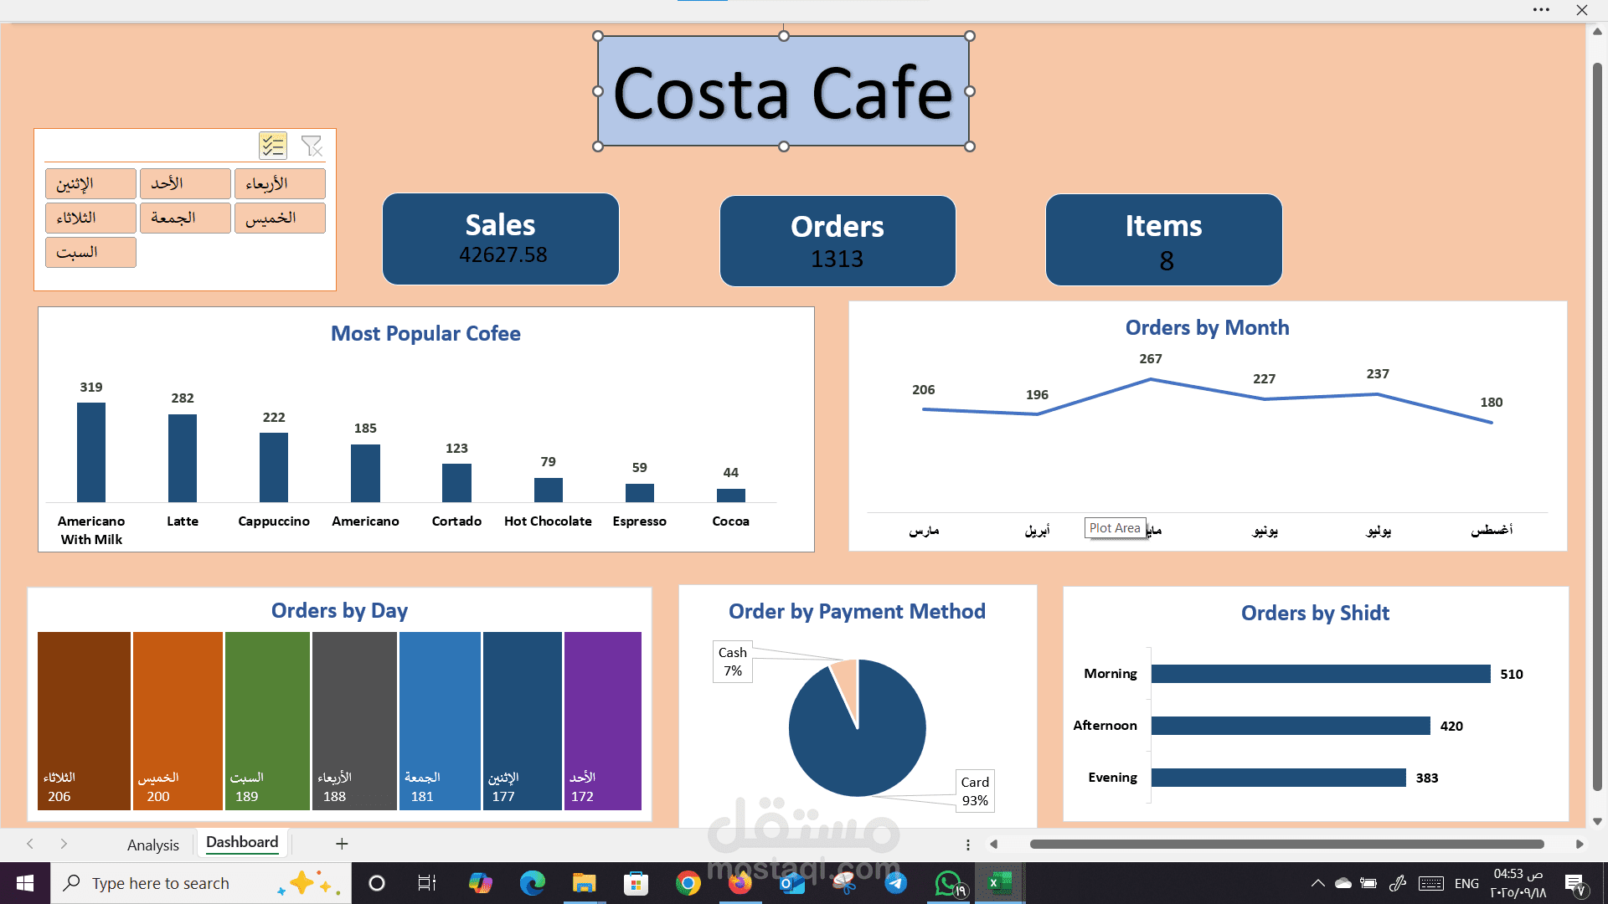Click the Items KPI card

pyautogui.click(x=1163, y=240)
